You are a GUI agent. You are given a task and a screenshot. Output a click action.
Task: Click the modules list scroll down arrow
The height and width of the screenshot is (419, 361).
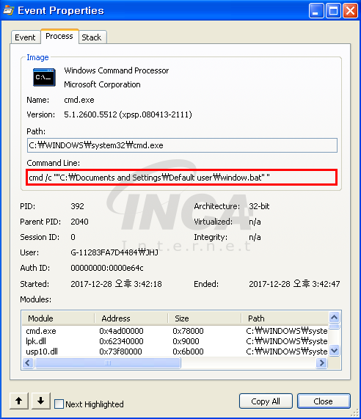[x=335, y=350]
